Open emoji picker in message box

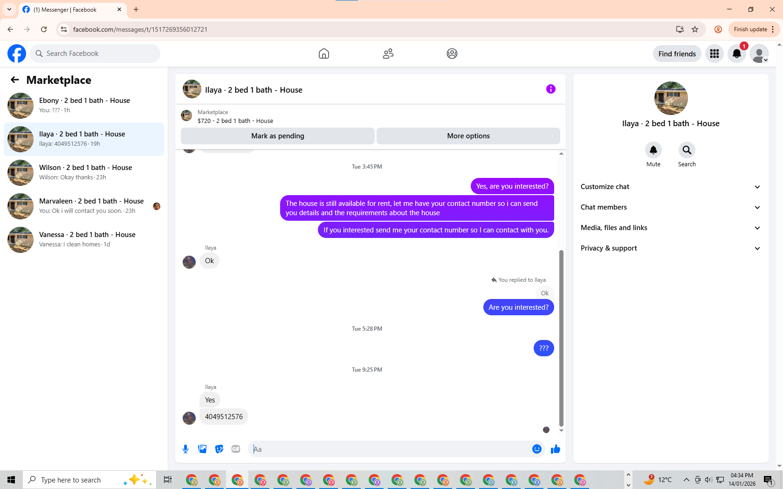pos(536,449)
